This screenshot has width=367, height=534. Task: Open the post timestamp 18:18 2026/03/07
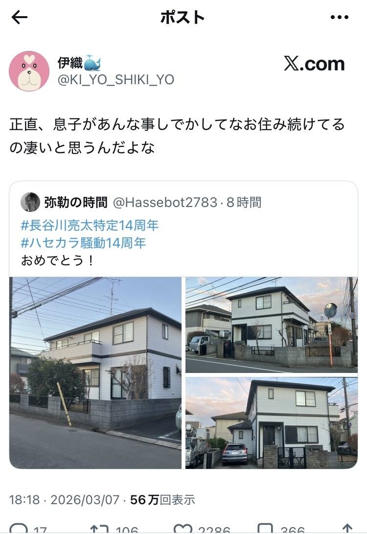(x=64, y=500)
